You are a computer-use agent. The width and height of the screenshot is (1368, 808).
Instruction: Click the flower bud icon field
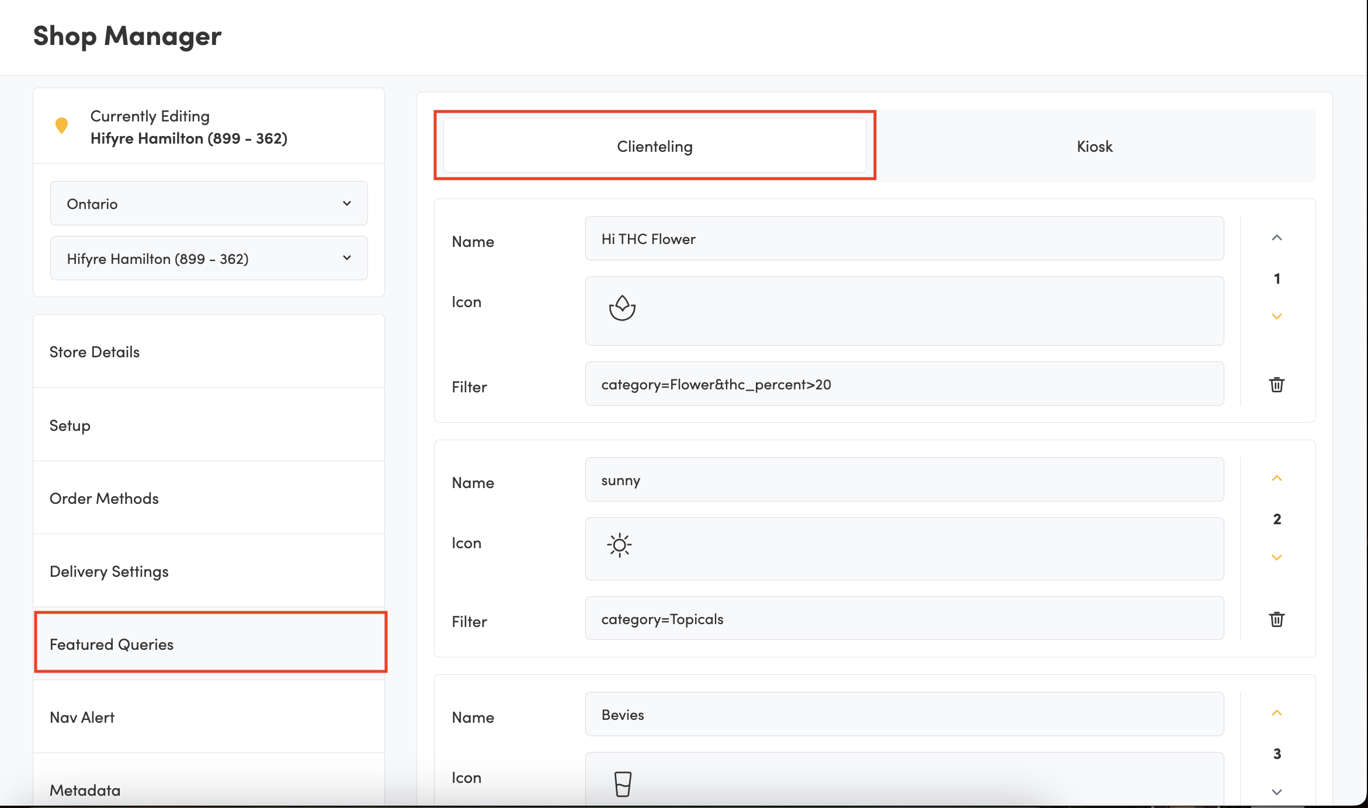622,308
